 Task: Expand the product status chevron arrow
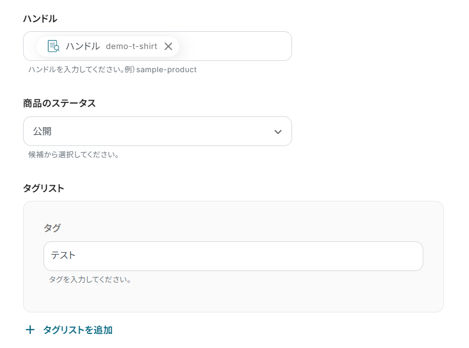(x=278, y=131)
